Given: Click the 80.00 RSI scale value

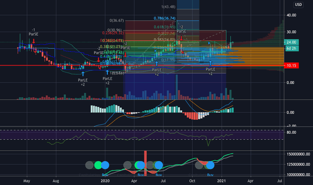Looking at the screenshot, I should tap(291, 133).
